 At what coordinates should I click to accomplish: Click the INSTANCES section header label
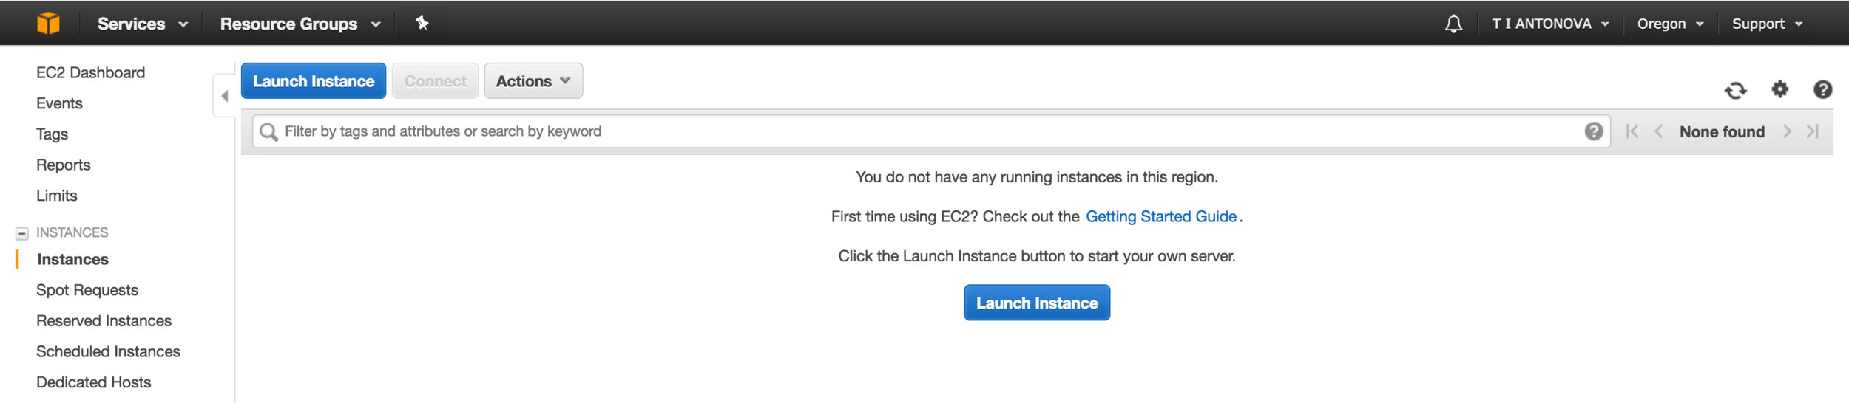(72, 232)
